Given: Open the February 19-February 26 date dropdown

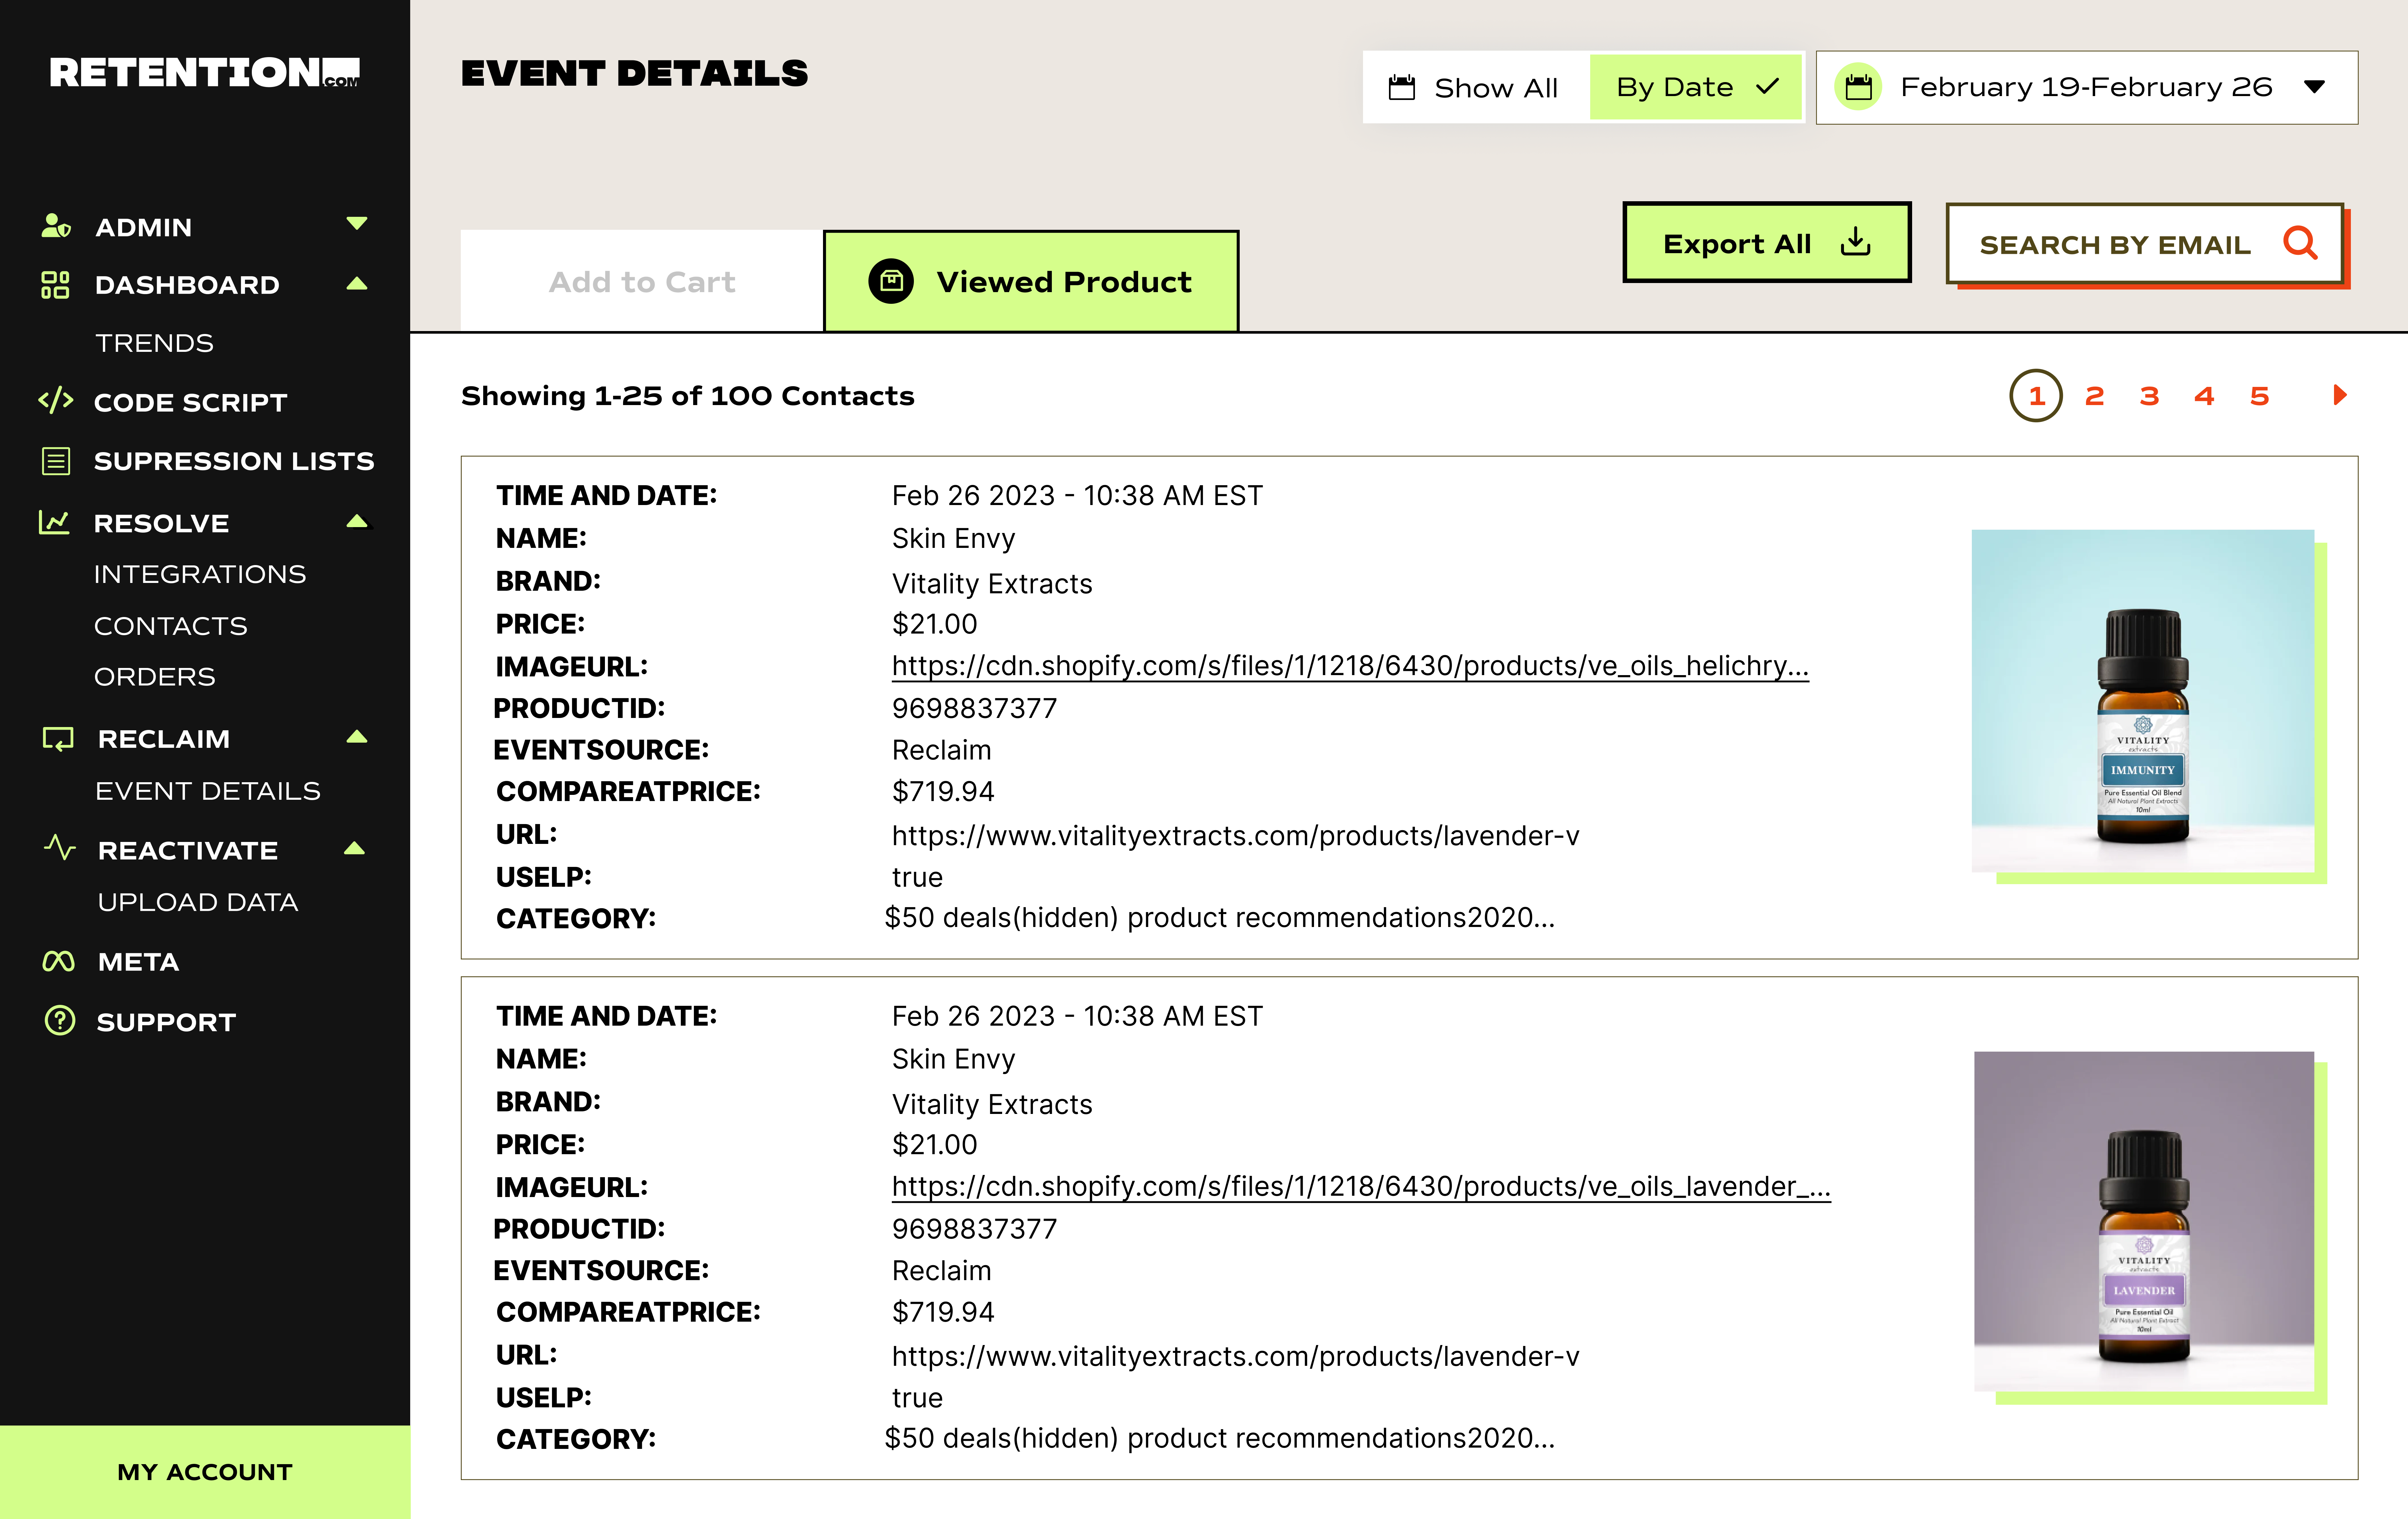Looking at the screenshot, I should coord(2087,88).
